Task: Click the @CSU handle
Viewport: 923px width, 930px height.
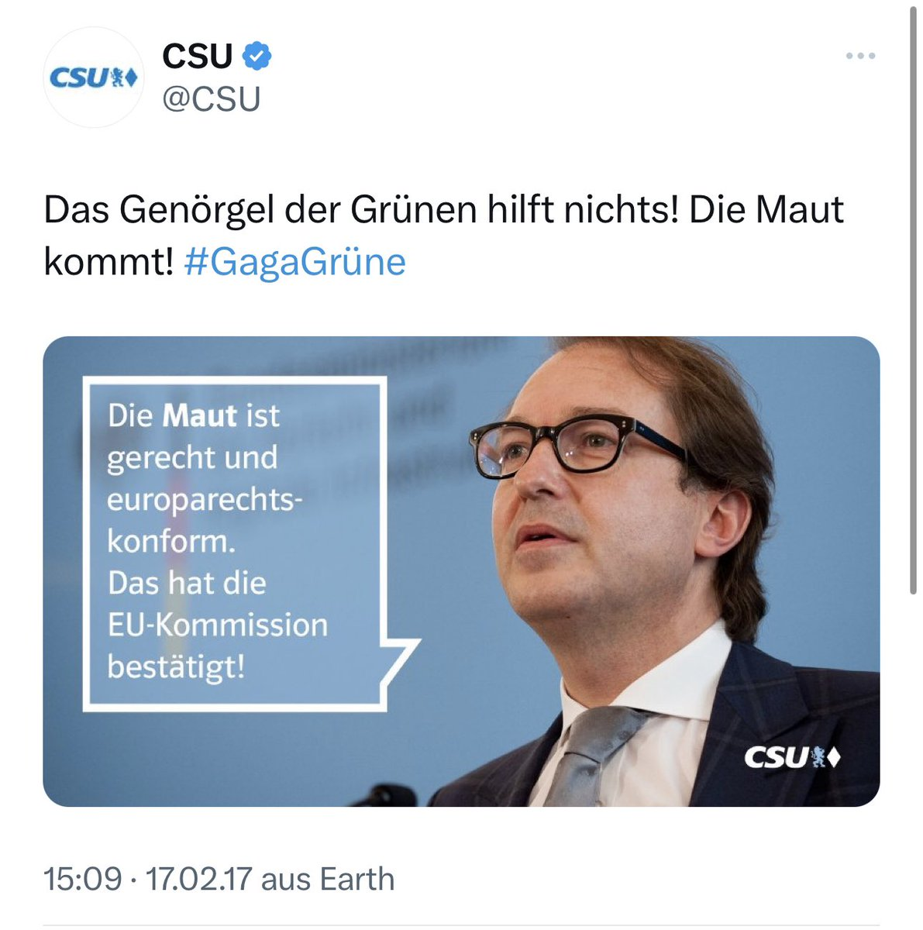Action: 211,99
